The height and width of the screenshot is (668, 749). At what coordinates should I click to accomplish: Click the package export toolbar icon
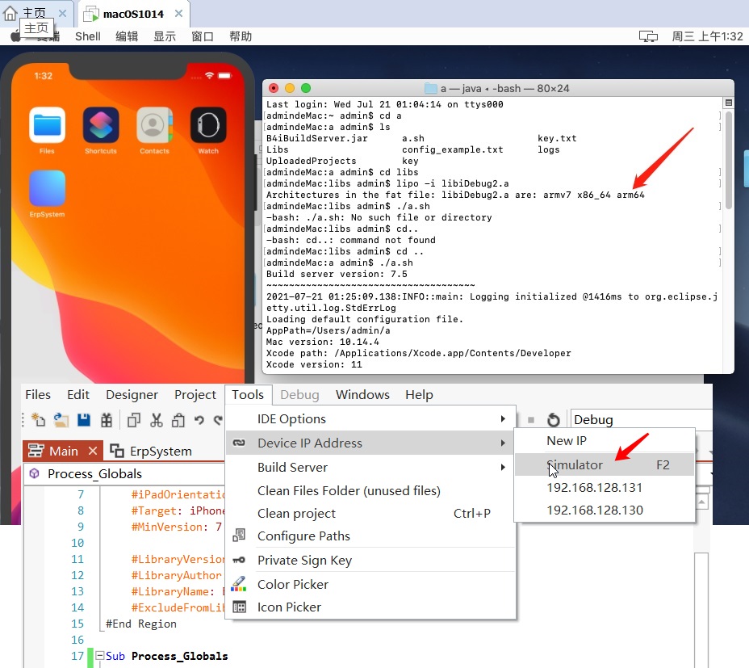point(106,420)
